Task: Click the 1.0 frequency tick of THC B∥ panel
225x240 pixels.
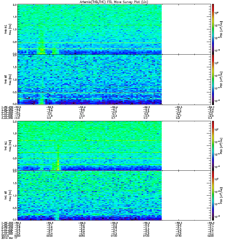Action: (x=15, y=196)
